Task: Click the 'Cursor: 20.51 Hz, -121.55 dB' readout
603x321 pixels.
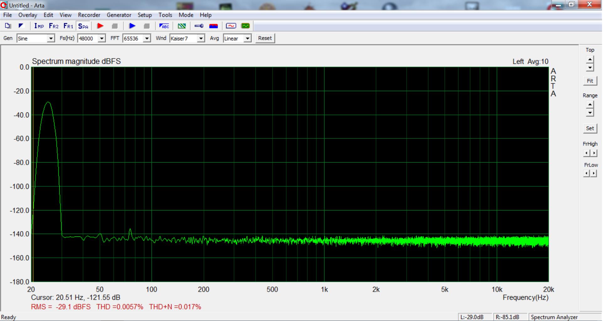Action: tap(76, 298)
